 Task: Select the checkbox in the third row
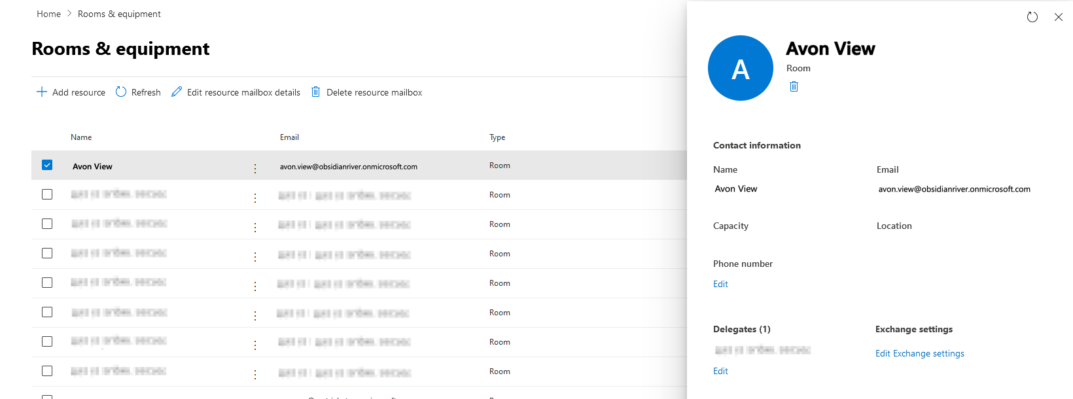(x=47, y=224)
